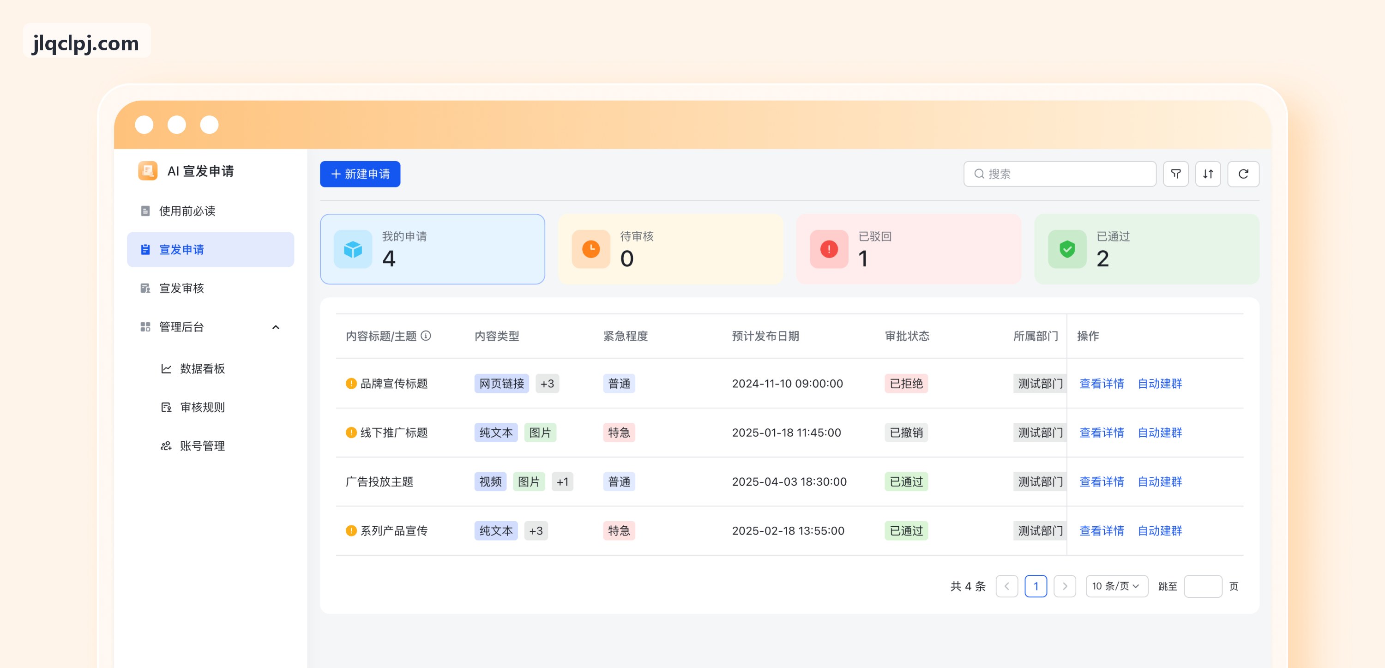Viewport: 1385px width, 668px height.
Task: Click the red alert icon in 已驳回 card
Action: pyautogui.click(x=829, y=249)
